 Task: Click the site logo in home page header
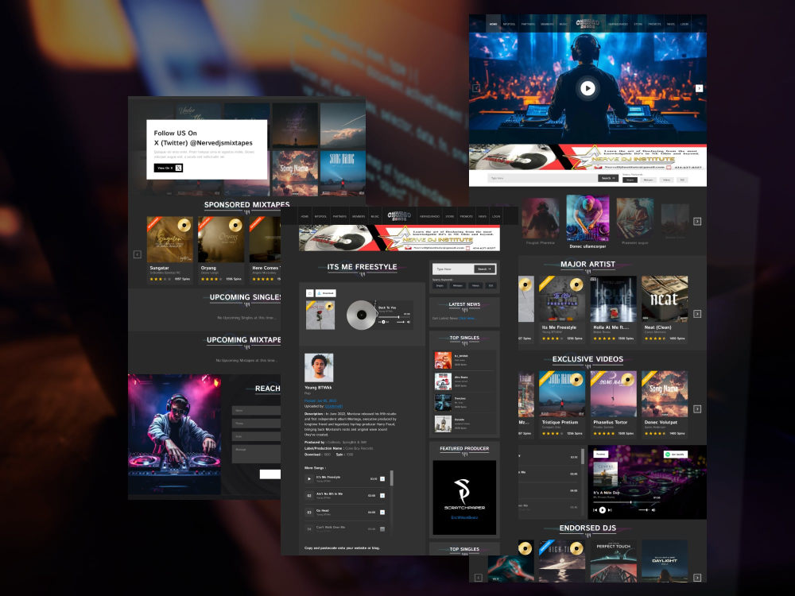(x=588, y=24)
